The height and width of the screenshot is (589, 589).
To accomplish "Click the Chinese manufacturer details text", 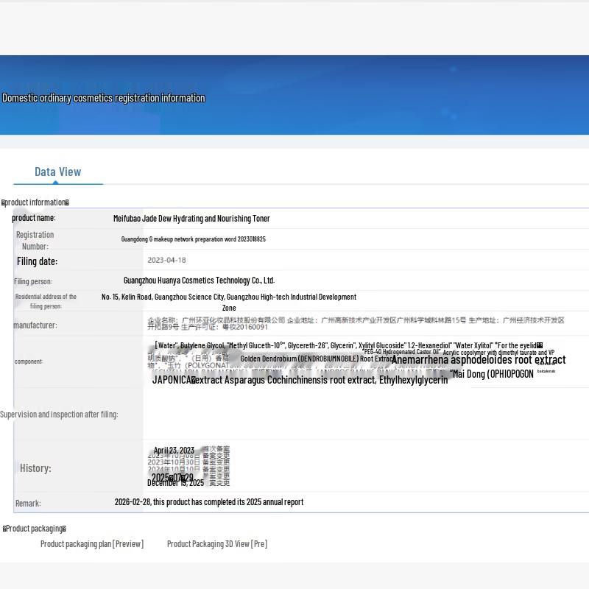I will pos(356,323).
